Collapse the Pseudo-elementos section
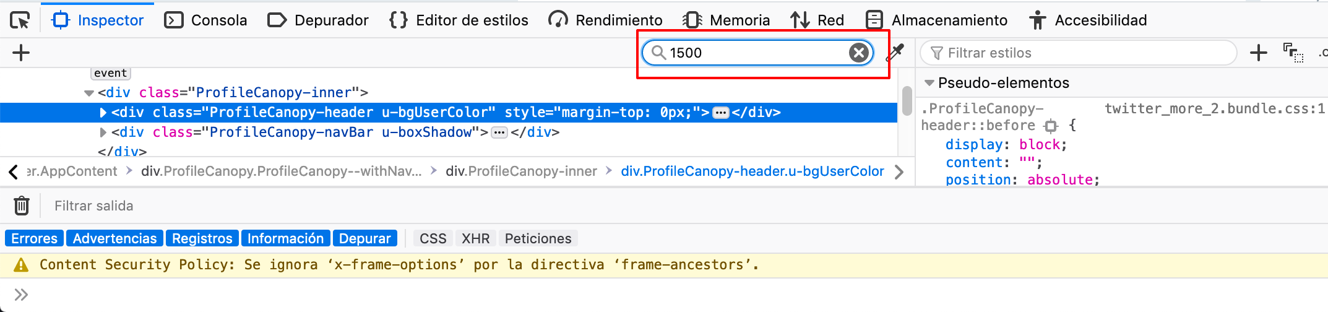This screenshot has height=312, width=1328. (x=929, y=83)
